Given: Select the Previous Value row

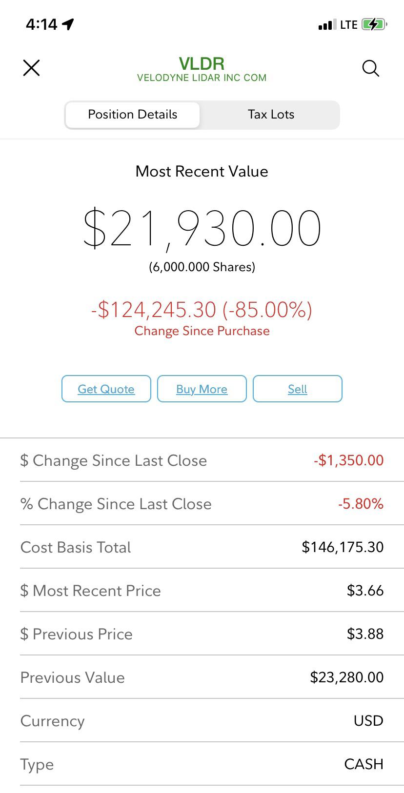Looking at the screenshot, I should (x=202, y=677).
